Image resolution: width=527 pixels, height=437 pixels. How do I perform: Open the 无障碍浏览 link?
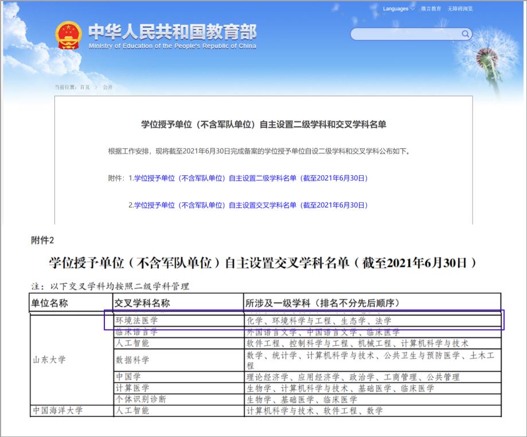[460, 9]
